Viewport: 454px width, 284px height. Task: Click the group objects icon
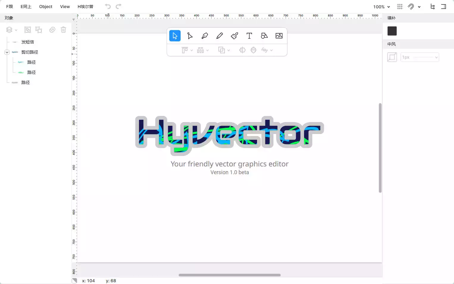point(27,30)
